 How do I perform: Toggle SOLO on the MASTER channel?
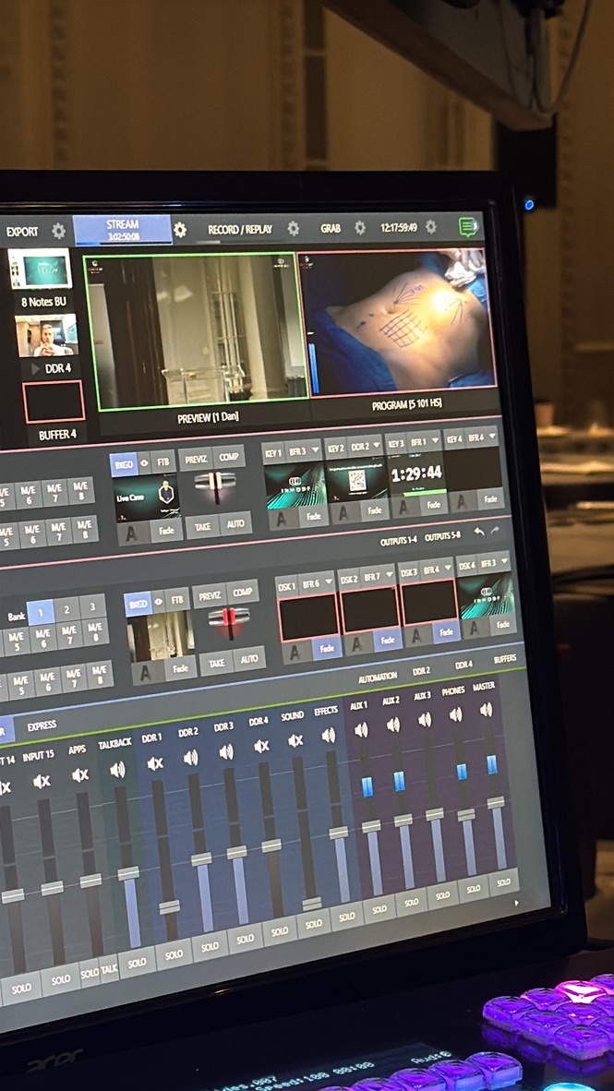pos(503,881)
